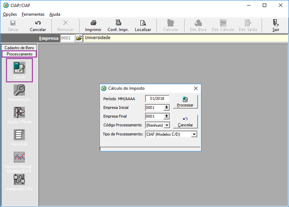Screen dimensions: 289x207
Task: Open the Ajuda menu
Action: 55,14
